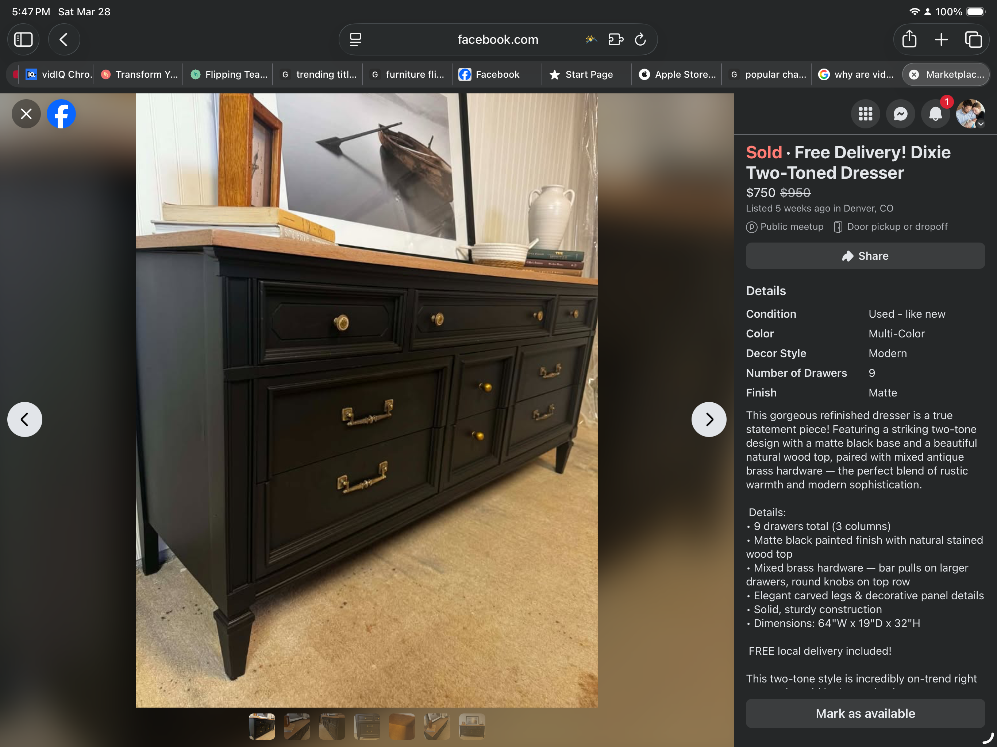
Task: Tap the share icon in Safari toolbar
Action: click(909, 40)
